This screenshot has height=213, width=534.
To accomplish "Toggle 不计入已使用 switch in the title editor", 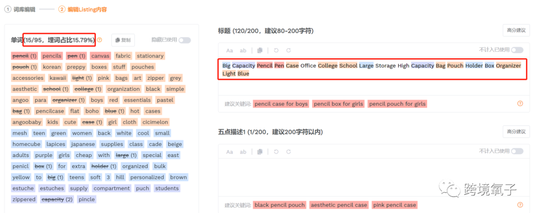I will click(517, 50).
